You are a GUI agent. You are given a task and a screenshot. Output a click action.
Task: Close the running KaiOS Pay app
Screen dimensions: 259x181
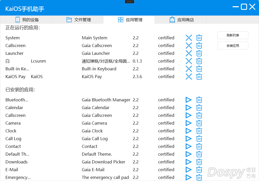coord(189,77)
